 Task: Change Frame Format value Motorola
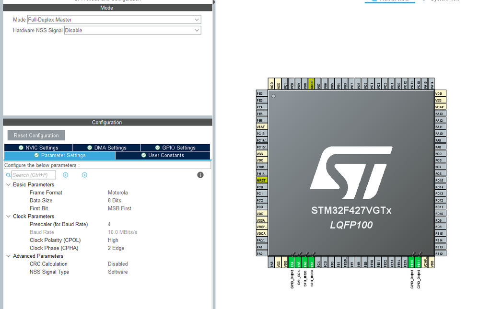[x=117, y=193]
